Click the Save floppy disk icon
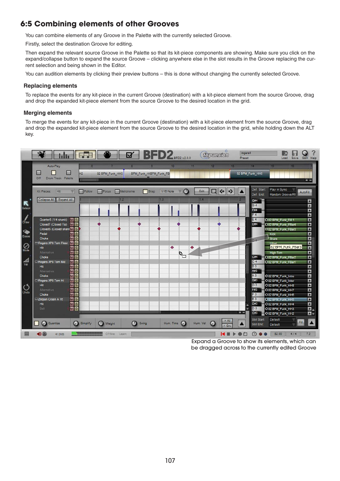This screenshot has width=340, height=481. pyautogui.click(x=295, y=153)
